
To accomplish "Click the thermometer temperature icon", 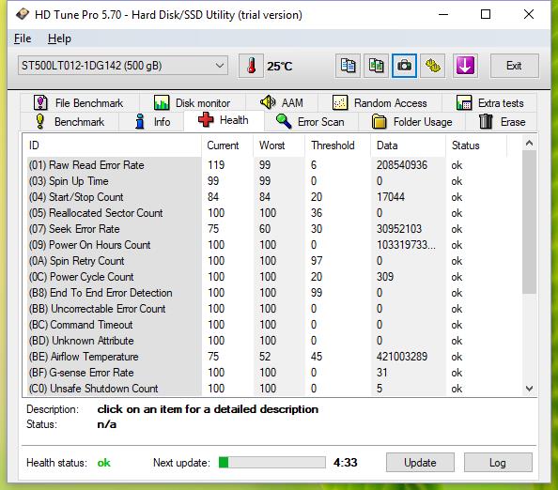I will click(251, 66).
